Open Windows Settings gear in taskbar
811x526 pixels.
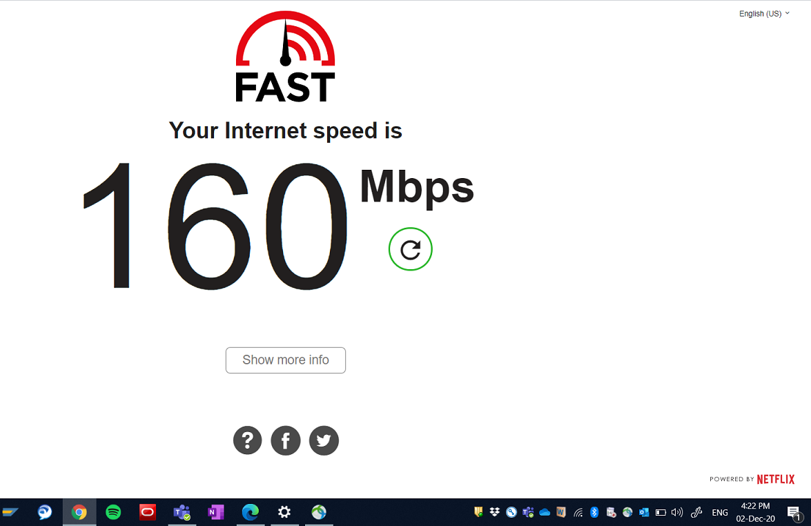tap(284, 512)
